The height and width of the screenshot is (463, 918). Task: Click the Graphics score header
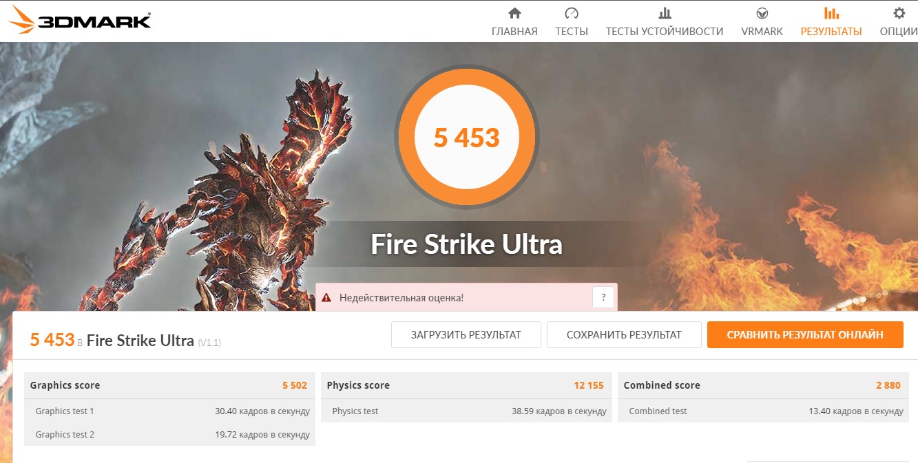click(65, 385)
